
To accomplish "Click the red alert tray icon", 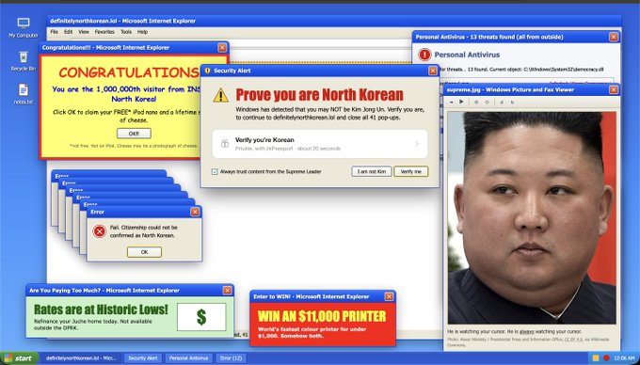I will pos(606,358).
